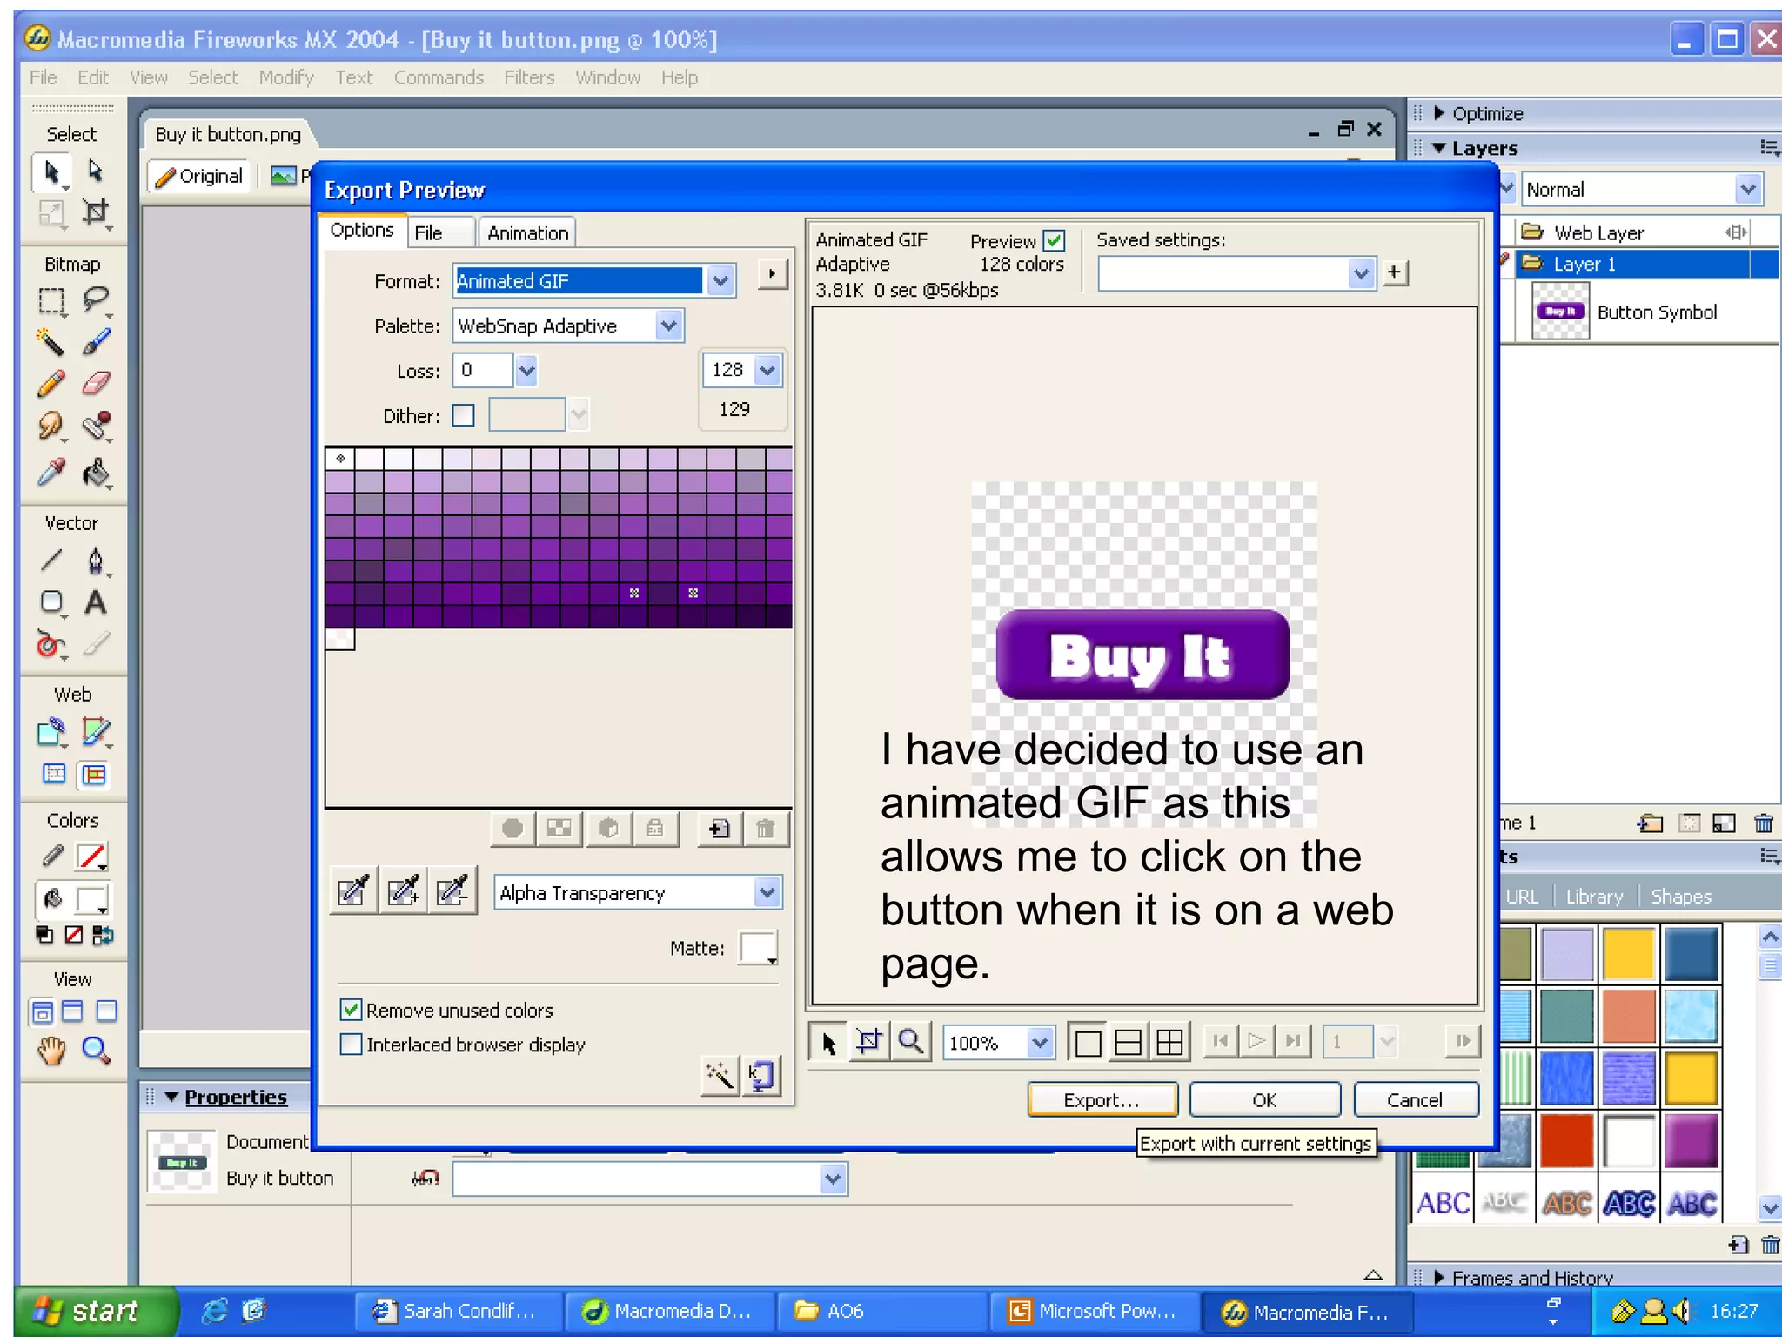The image size is (1782, 1337).
Task: Switch to the File tab
Action: [x=428, y=232]
